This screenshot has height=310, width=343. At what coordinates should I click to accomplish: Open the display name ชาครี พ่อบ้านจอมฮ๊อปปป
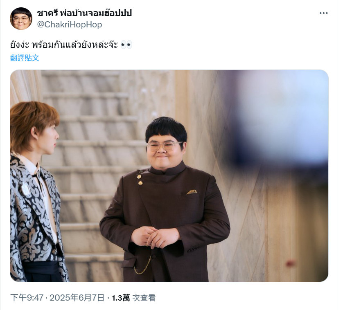[84, 13]
